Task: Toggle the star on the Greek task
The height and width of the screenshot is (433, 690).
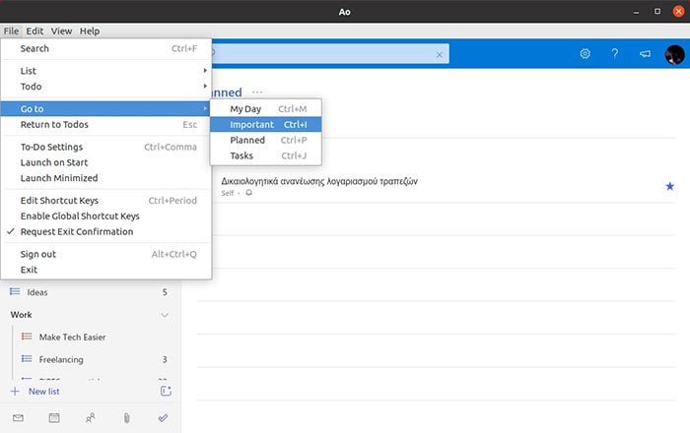Action: (669, 186)
